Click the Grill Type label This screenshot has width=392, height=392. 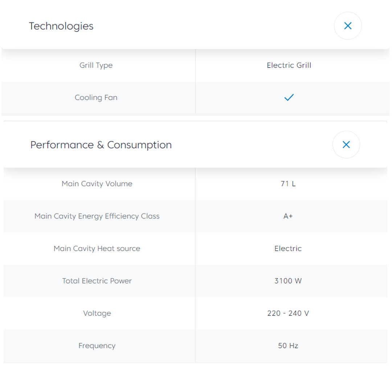point(96,65)
